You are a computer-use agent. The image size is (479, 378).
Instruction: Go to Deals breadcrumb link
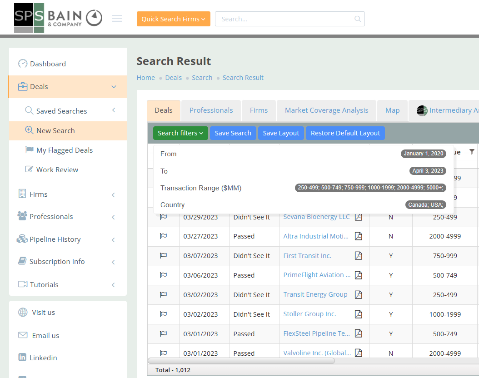(x=174, y=78)
